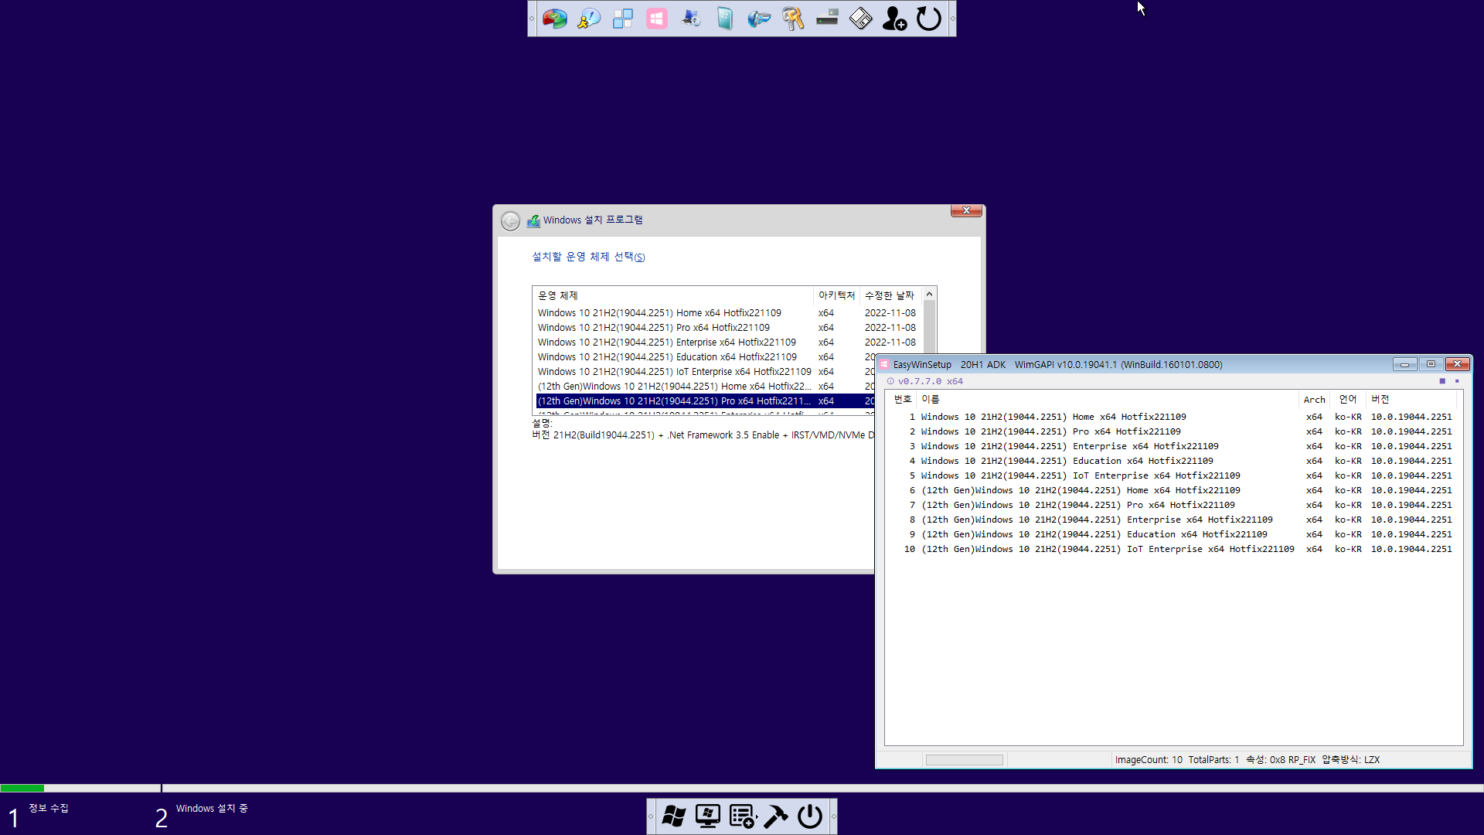Open the list-with-plus menu icon
Image resolution: width=1484 pixels, height=835 pixels.
[x=741, y=816]
